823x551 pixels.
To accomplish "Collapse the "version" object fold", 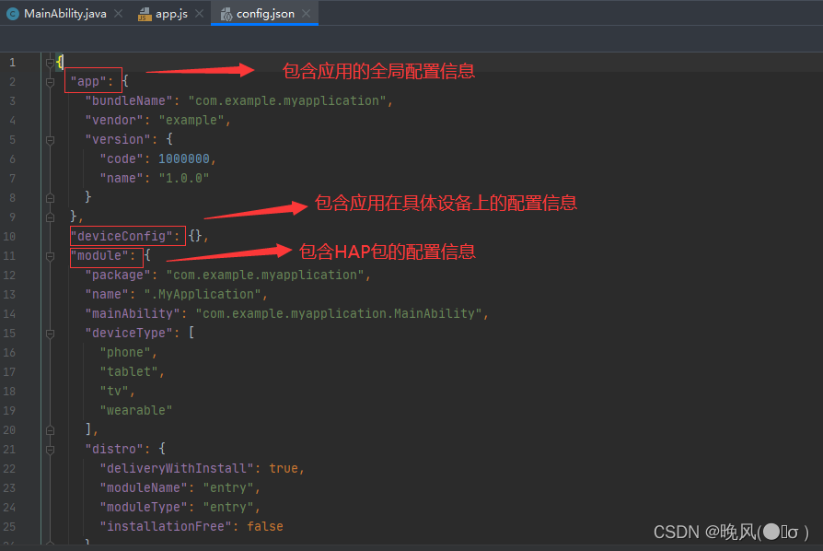I will 50,139.
